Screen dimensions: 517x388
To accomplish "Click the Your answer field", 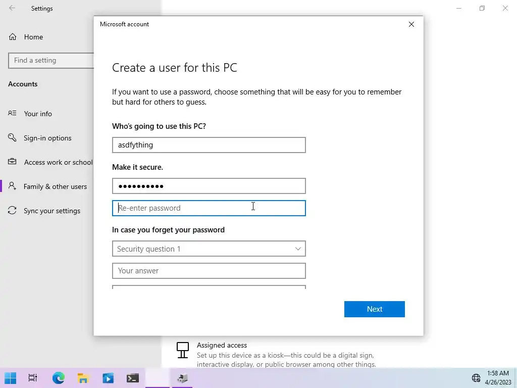I will tap(209, 271).
